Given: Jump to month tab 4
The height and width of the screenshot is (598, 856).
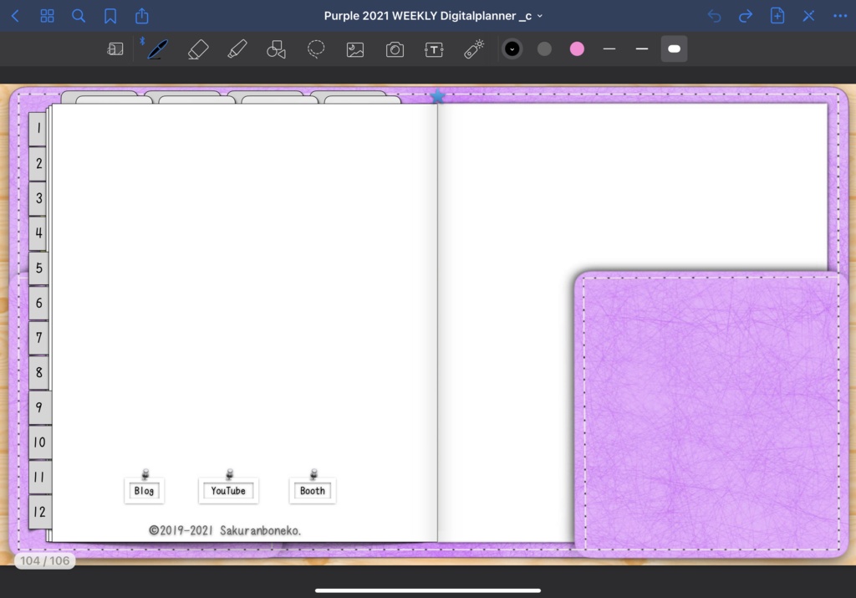Looking at the screenshot, I should tap(38, 233).
